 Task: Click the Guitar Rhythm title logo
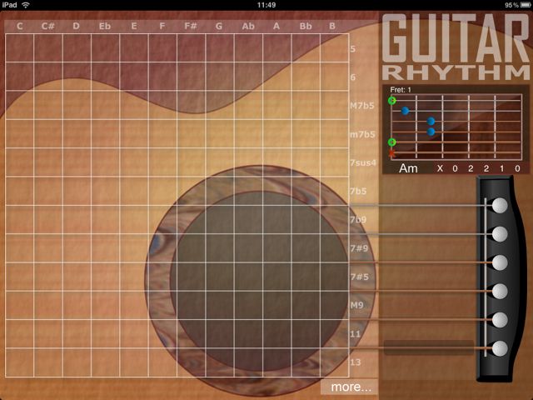pyautogui.click(x=456, y=47)
